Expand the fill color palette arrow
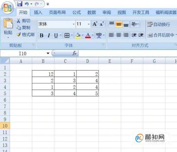 83,35
